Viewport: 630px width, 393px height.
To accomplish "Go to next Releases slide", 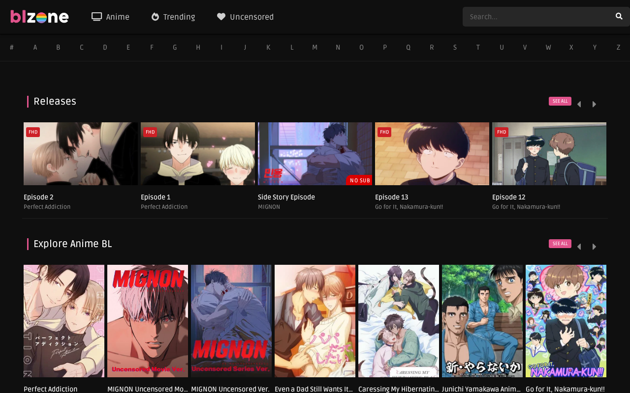I will 594,104.
